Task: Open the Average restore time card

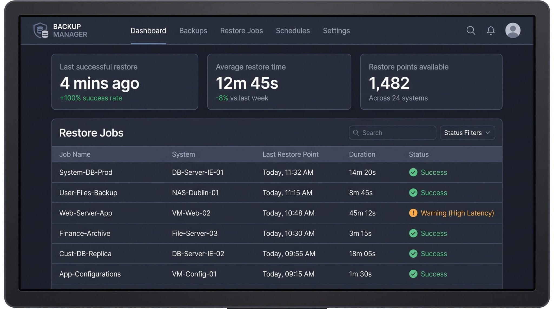Action: (x=279, y=82)
